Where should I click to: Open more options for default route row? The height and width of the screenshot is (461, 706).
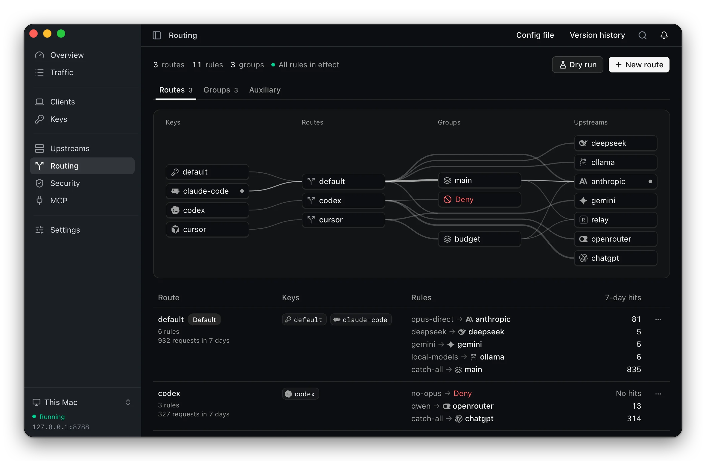point(658,320)
